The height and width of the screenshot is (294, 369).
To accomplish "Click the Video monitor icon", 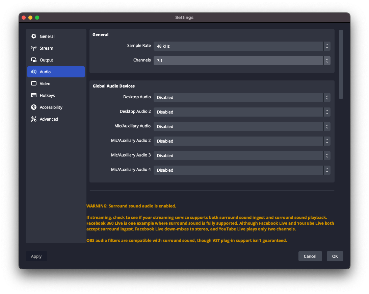I will pos(34,84).
